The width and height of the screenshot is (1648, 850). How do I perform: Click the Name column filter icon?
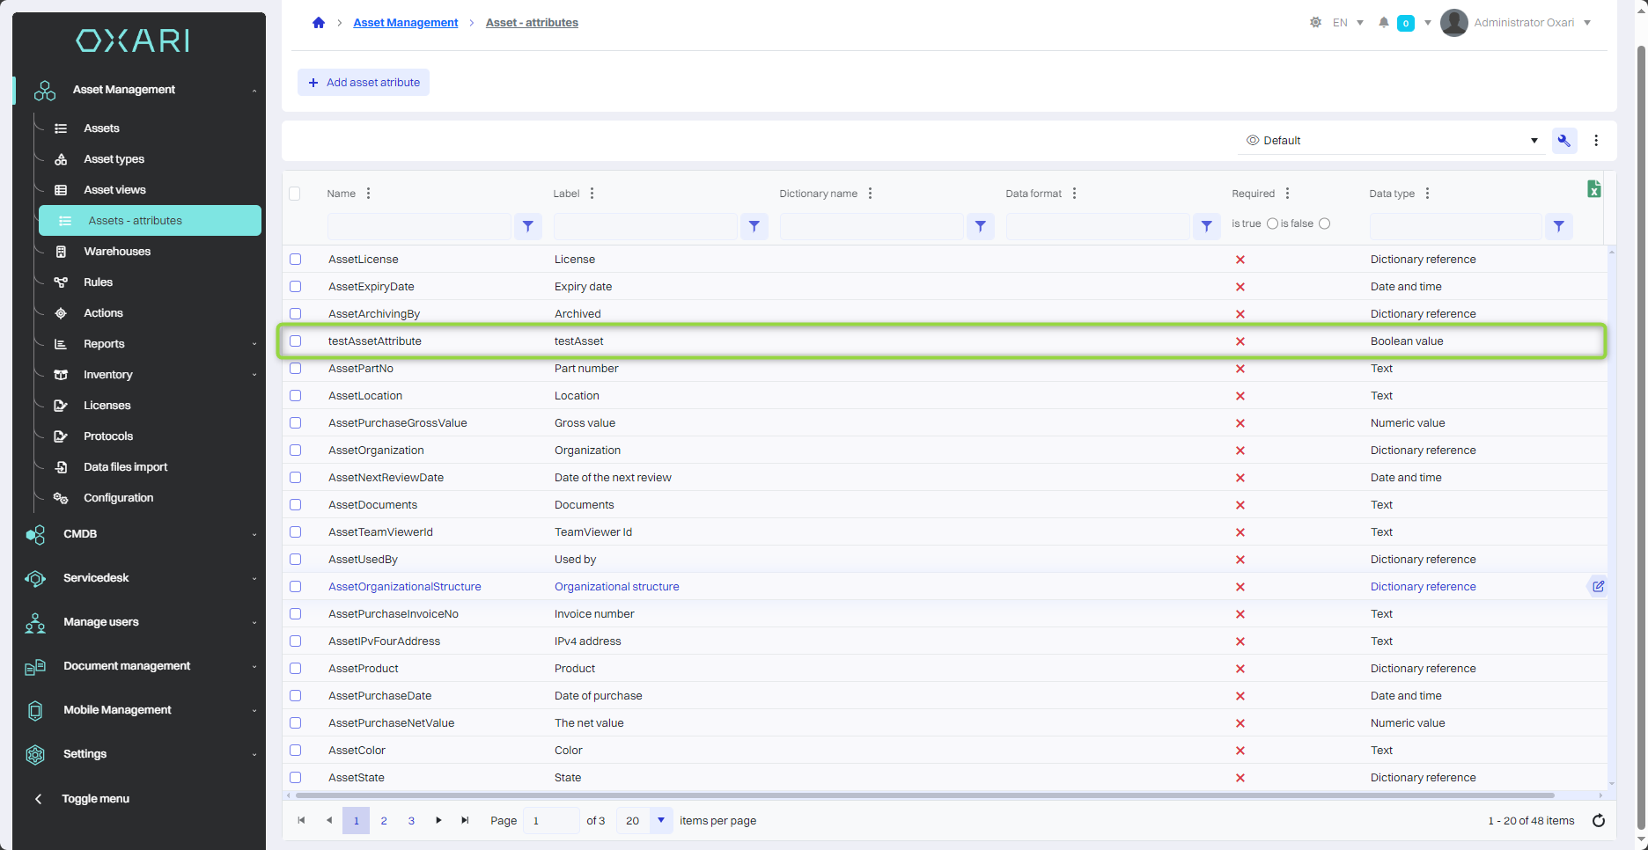coord(527,226)
